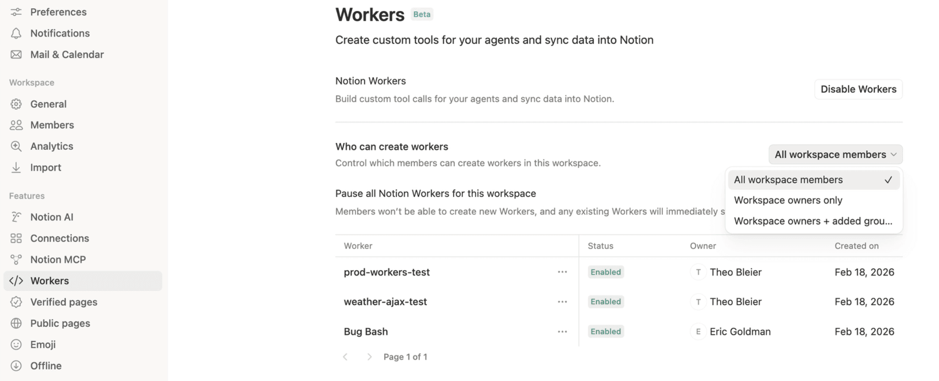Open Verified pages settings
This screenshot has height=381, width=939.
(x=83, y=302)
